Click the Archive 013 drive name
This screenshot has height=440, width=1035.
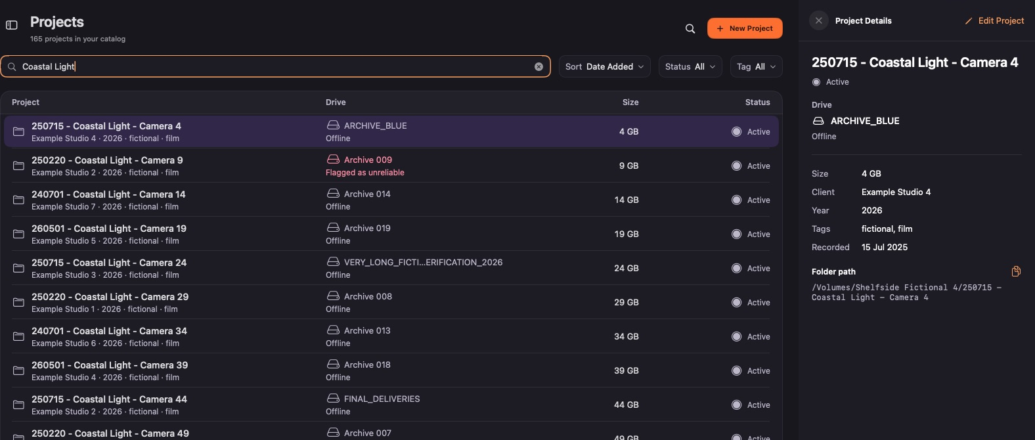click(367, 331)
